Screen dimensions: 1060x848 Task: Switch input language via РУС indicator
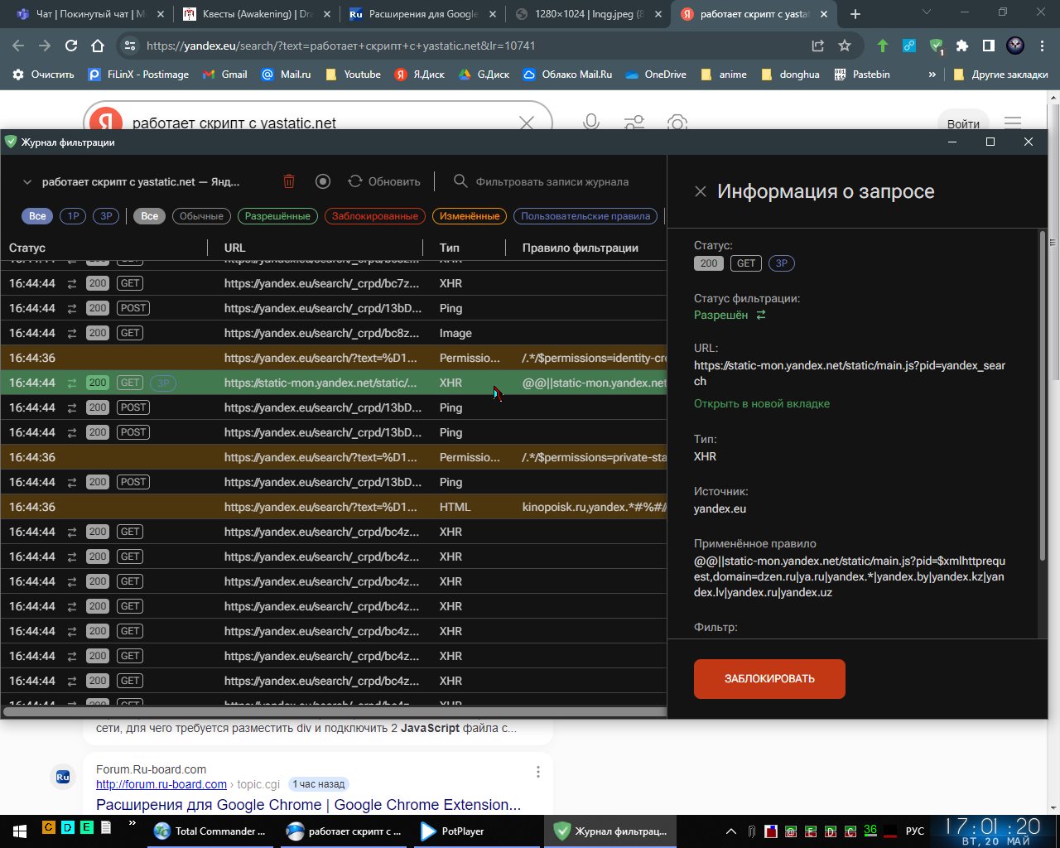tap(915, 831)
